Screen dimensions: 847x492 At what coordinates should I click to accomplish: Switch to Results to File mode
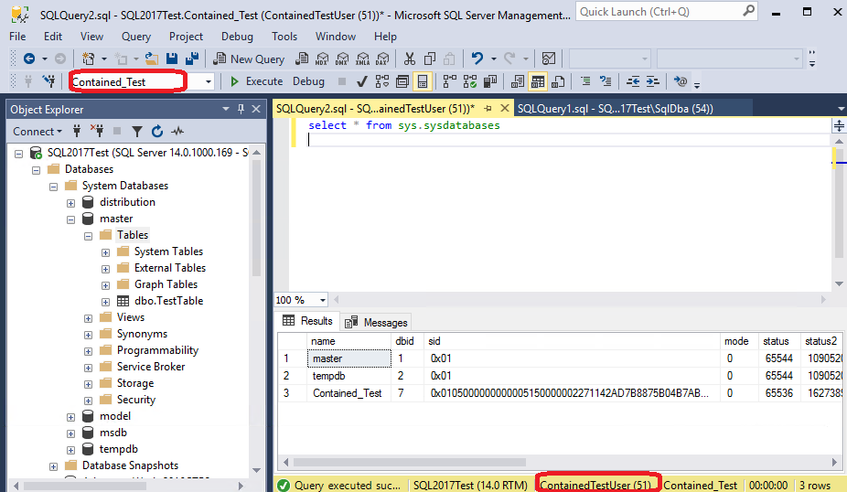click(558, 81)
